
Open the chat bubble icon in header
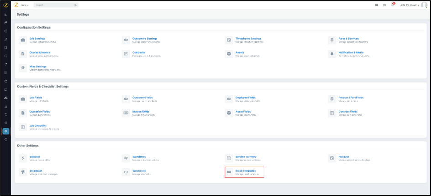(384, 5)
